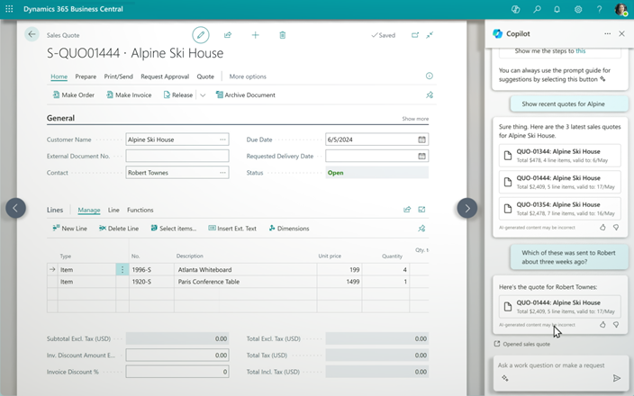634x396 pixels.
Task: Click the Copilot icon in the top bar
Action: click(515, 9)
